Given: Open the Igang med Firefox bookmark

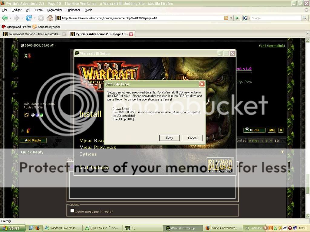Looking at the screenshot, I should point(16,27).
